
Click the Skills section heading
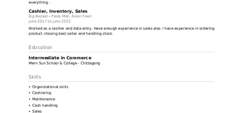pos(35,77)
